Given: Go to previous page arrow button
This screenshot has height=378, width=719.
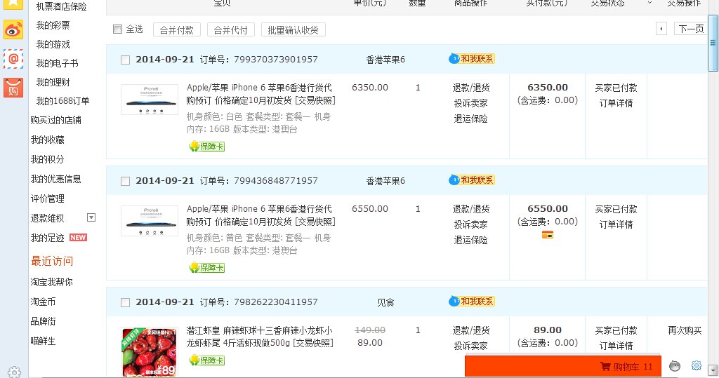Looking at the screenshot, I should (x=661, y=29).
